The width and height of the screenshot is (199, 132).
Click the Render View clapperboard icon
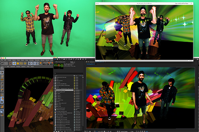coord(45,63)
